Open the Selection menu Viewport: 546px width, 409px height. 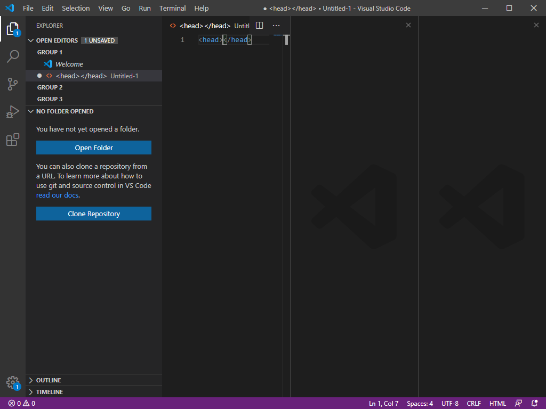click(76, 8)
